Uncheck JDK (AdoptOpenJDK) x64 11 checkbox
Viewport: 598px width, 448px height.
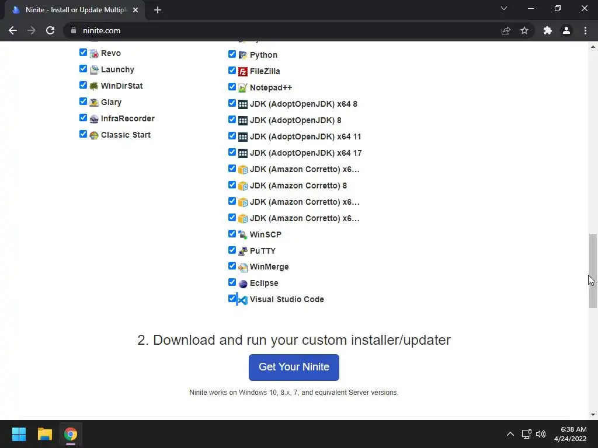click(x=232, y=136)
